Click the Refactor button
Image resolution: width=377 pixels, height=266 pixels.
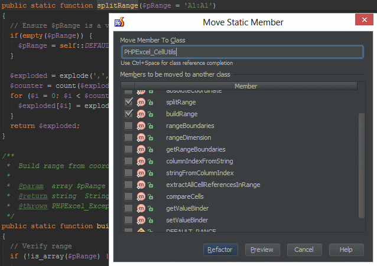tap(220, 249)
